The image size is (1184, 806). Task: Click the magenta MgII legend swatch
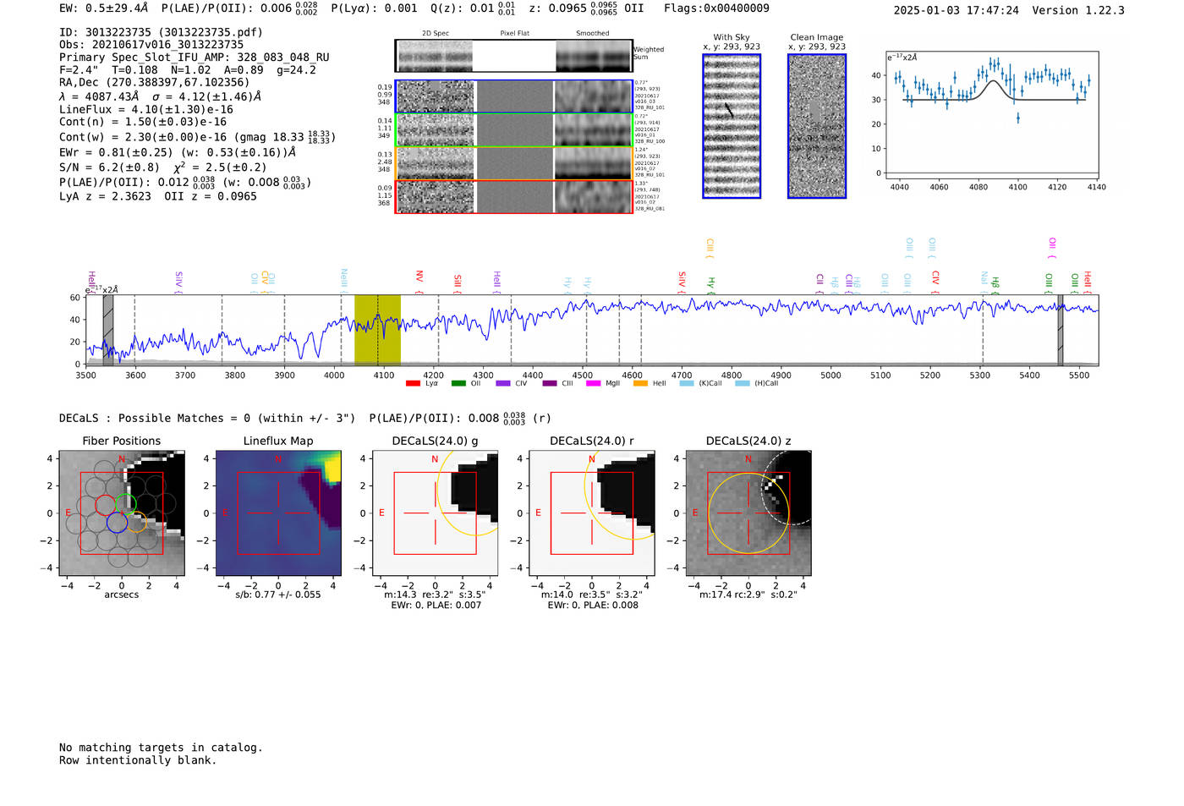[x=593, y=384]
